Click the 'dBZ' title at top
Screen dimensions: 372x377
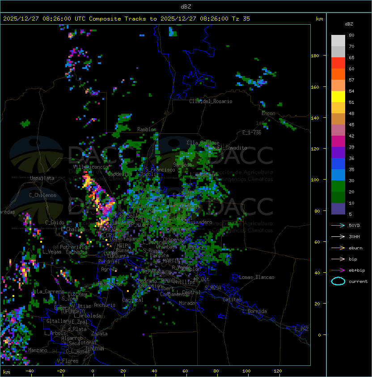(186, 7)
